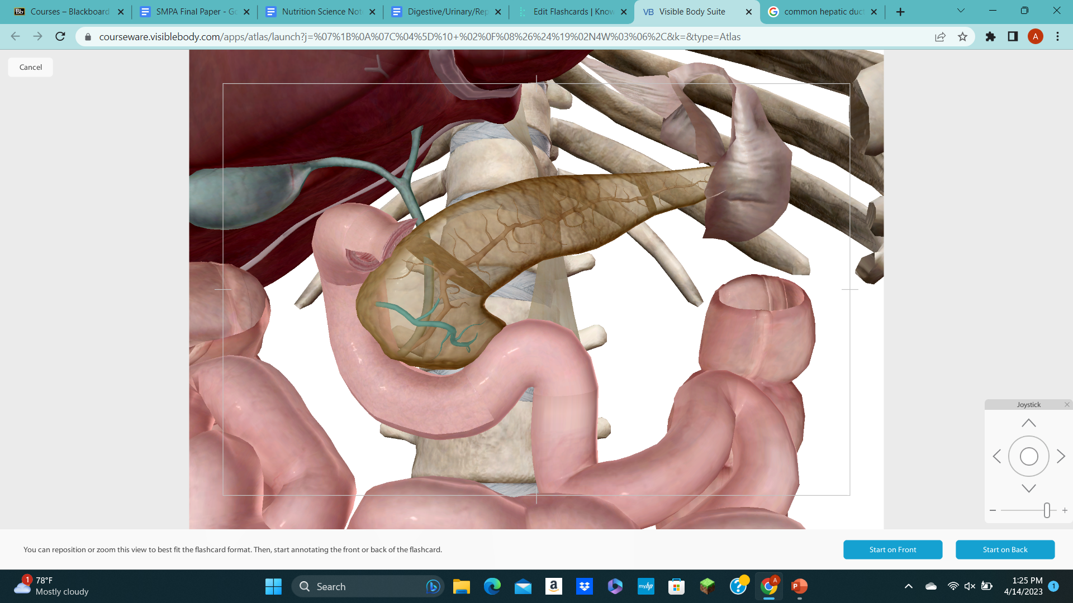This screenshot has height=603, width=1073.
Task: Open PowerPoint from the taskbar
Action: tap(799, 586)
